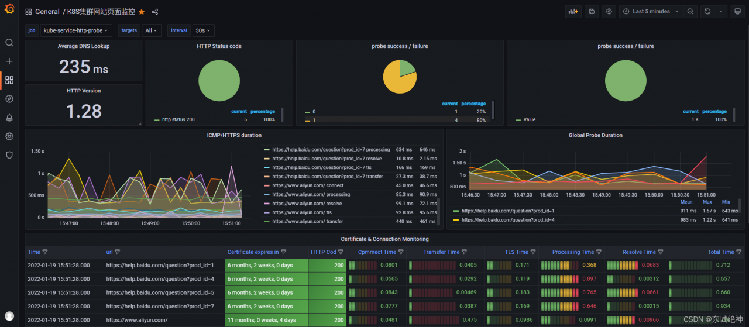The height and width of the screenshot is (327, 749).
Task: Open Certificate & Connection Monitoring panel title
Action: tap(384, 239)
